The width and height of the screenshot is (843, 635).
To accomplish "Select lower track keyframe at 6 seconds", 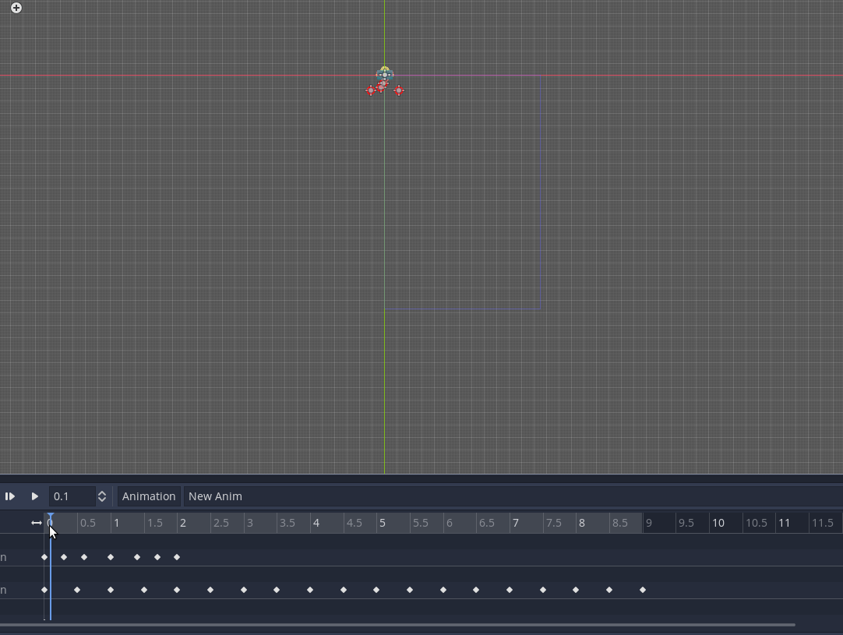I will 443,590.
